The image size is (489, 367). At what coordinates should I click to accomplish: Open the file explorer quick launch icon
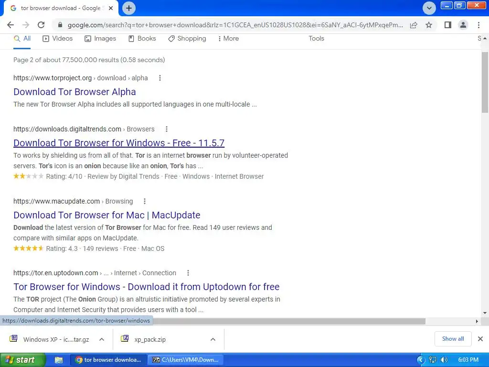tap(59, 360)
